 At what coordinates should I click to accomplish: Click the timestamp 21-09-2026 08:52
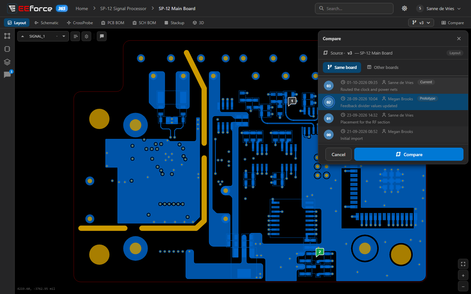(x=362, y=132)
